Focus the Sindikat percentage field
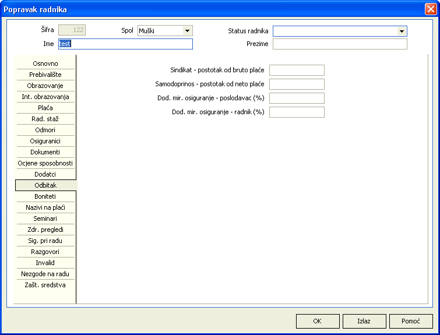Screen dimensions: 440x335 (x=297, y=70)
